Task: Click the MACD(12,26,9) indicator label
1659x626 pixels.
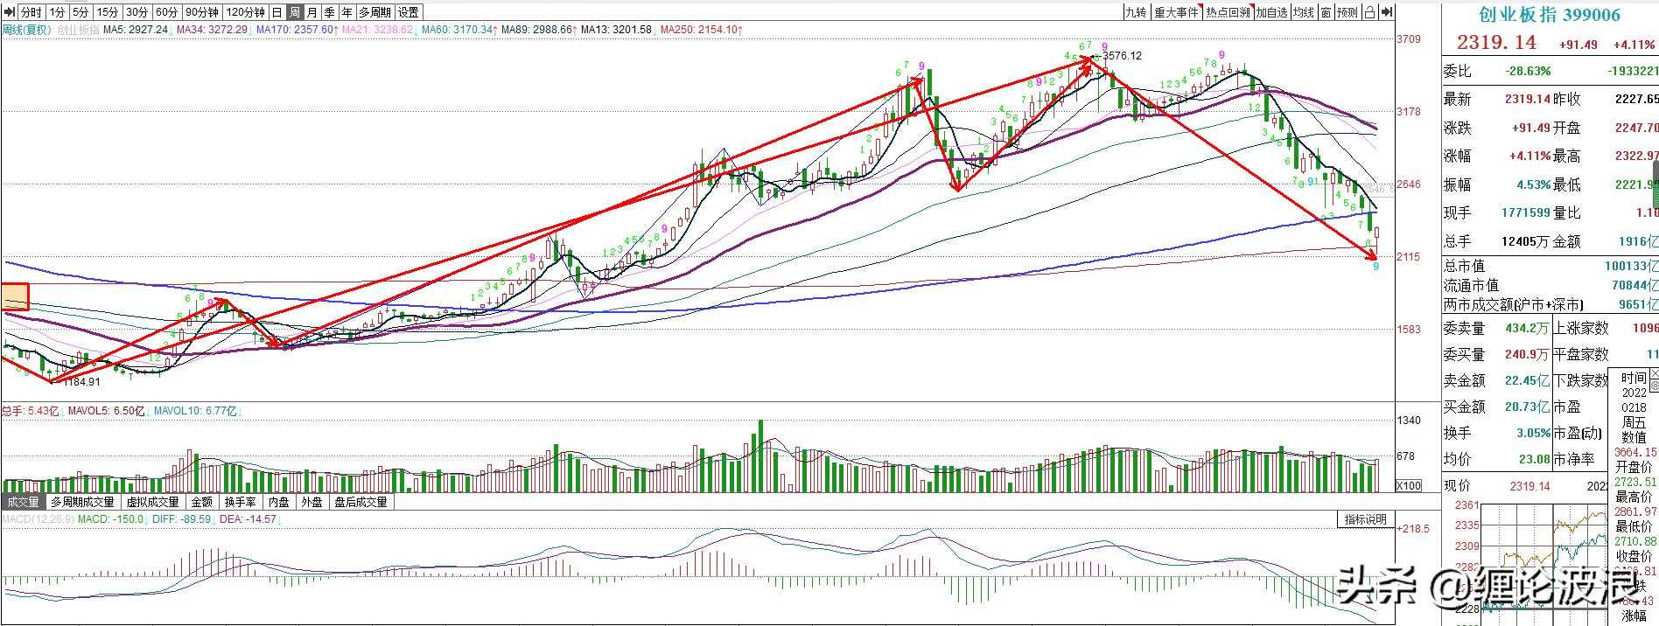Action: [x=37, y=519]
